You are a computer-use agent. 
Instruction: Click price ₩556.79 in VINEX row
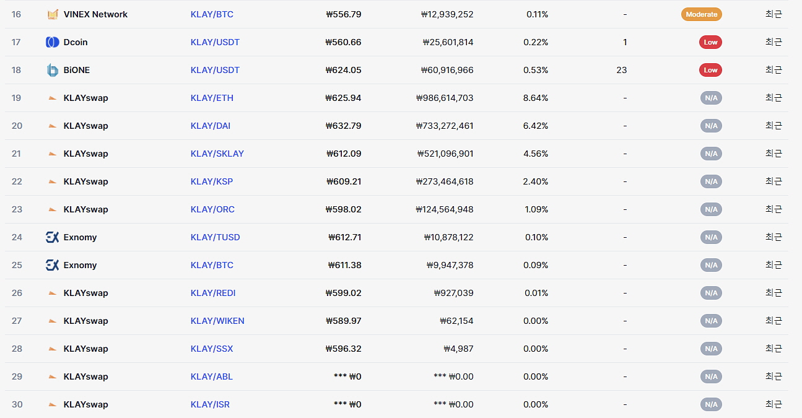(x=344, y=14)
